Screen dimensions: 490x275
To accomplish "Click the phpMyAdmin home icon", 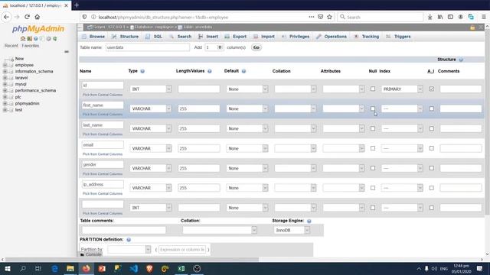I will 23,39.
